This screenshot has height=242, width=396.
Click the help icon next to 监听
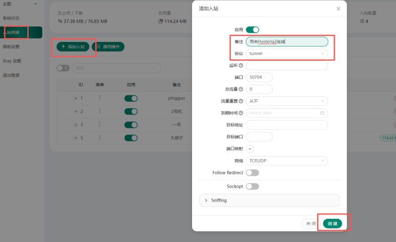pyautogui.click(x=241, y=66)
